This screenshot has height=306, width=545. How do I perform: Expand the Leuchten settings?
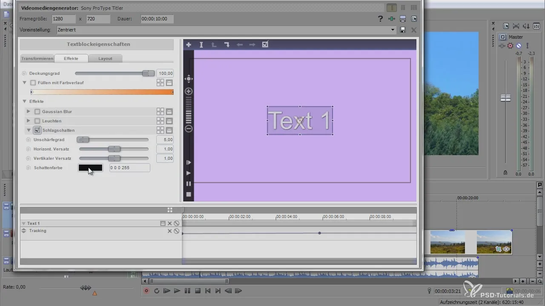coord(29,121)
